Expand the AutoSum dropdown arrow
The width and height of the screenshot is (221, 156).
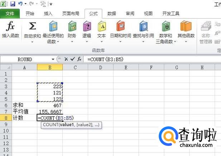[32, 42]
